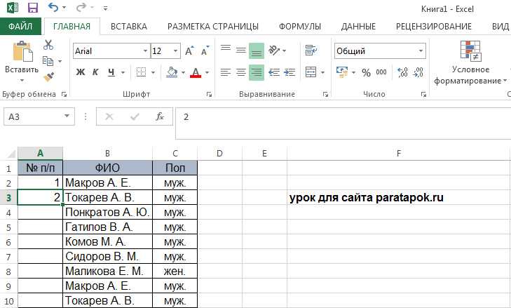This screenshot has height=308, width=511.
Task: Expand the Вставить paste options arrow
Action: (22, 80)
